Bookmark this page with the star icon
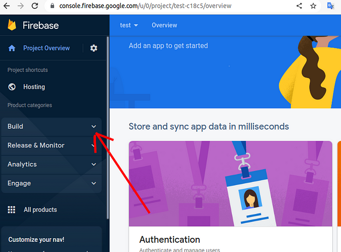The image size is (341, 252). 313,6
